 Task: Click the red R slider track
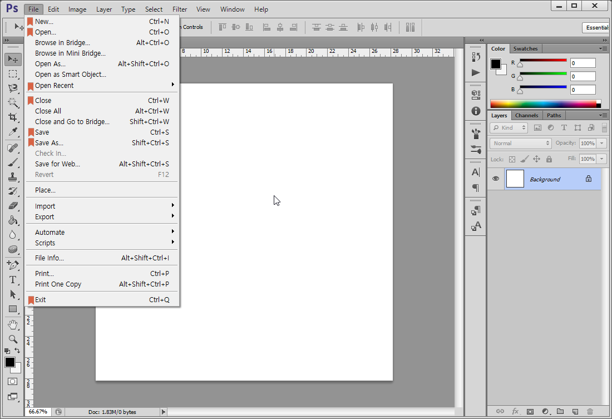(543, 60)
